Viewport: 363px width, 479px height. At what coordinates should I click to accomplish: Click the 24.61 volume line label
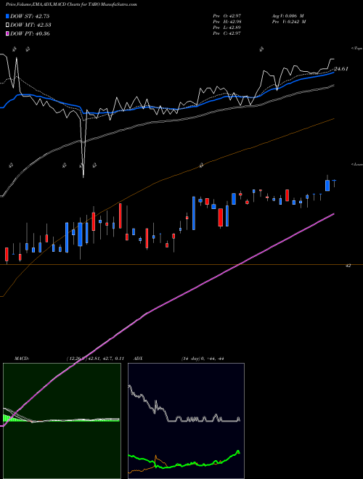tap(341, 69)
